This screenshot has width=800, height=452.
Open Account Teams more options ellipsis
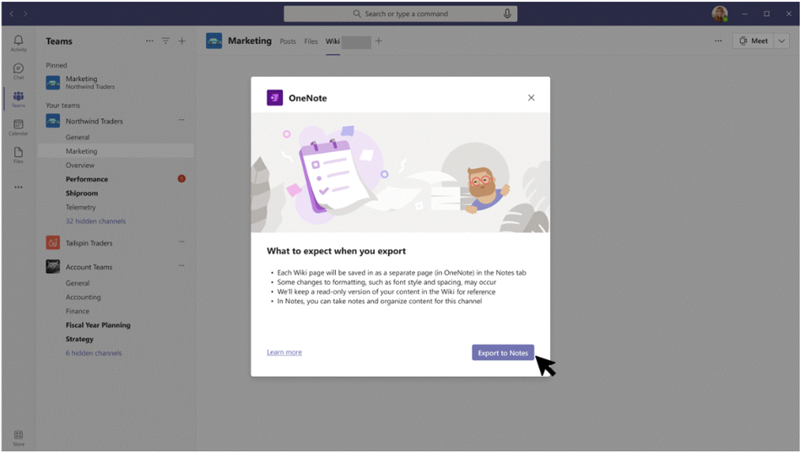point(181,265)
